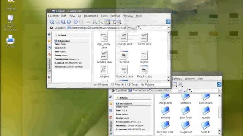
Task: Open the Sum 41 folder
Action: click(206, 127)
